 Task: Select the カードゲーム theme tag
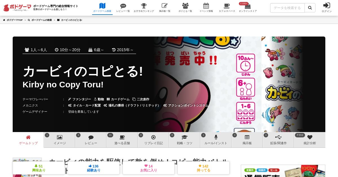[x=118, y=99]
